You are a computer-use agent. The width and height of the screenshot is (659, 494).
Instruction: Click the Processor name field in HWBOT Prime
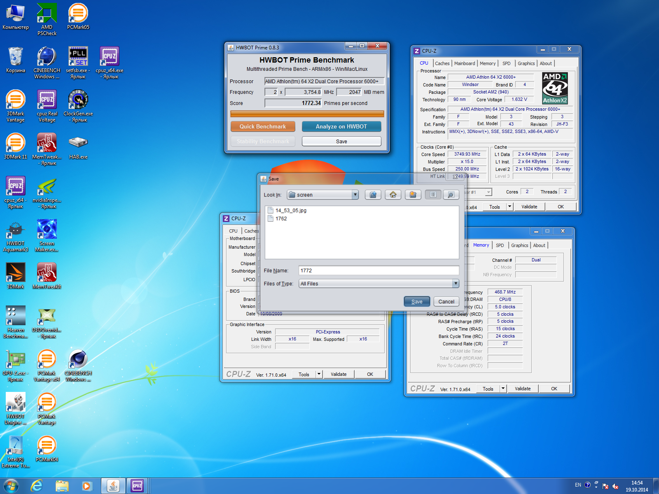coord(324,81)
